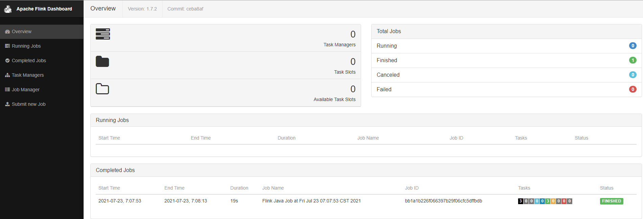Click the Version: 1.7.2 text
The image size is (643, 219).
142,9
